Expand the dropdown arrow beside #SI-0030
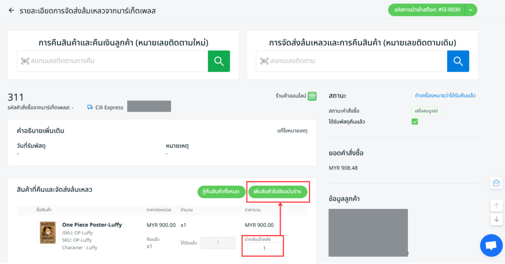Screen dimensions: 505x264 (x=470, y=10)
